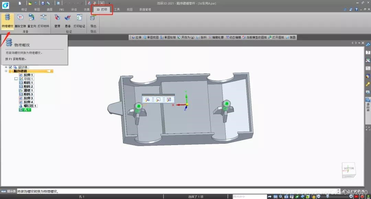371x199 pixels.
Task: Click the 物理螺纹 physical thread tool
Action: [7, 21]
